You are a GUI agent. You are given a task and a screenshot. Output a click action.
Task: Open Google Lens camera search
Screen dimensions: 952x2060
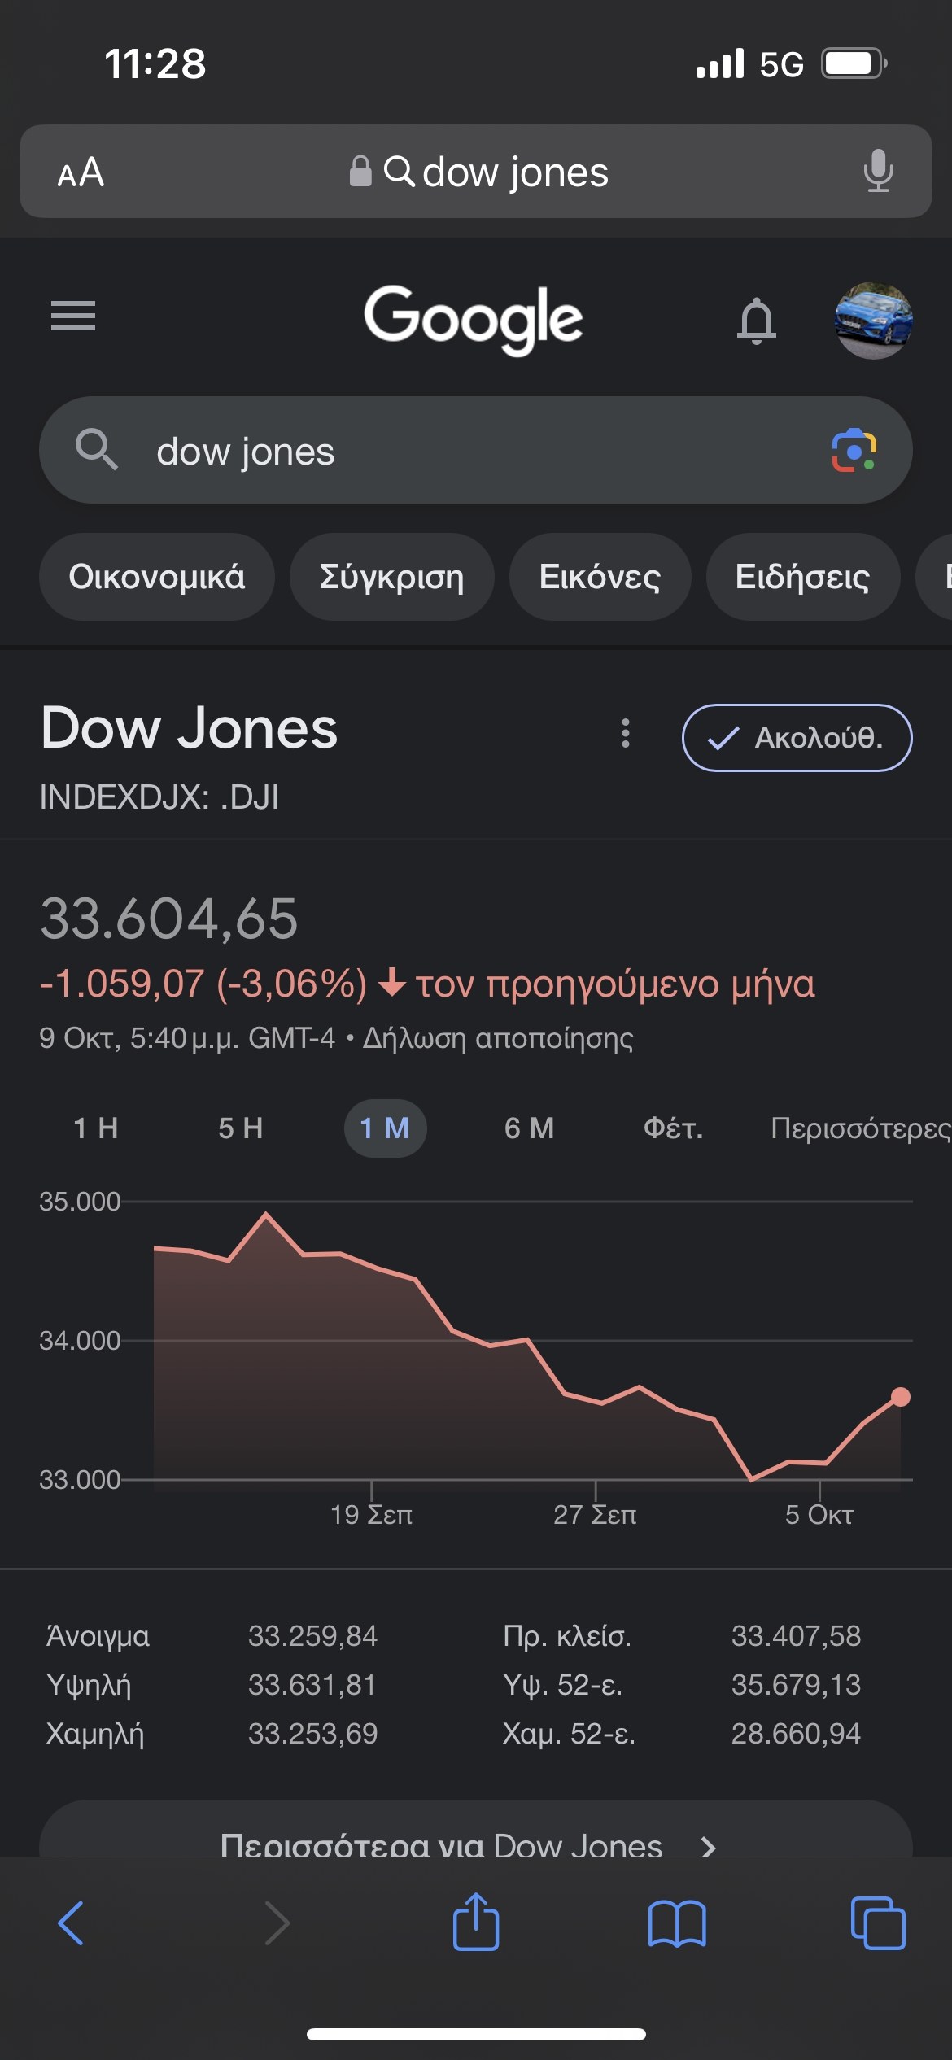[x=854, y=450]
